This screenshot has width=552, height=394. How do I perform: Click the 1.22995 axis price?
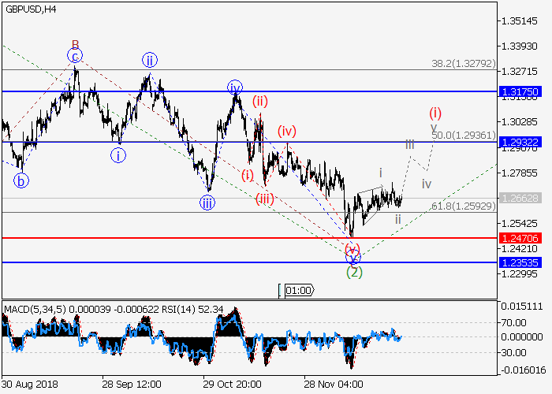click(x=520, y=273)
